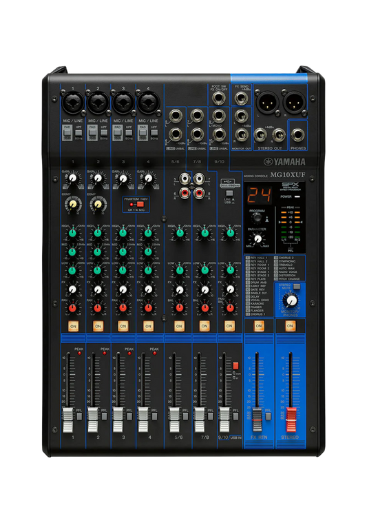Click the white POWER indicator light
This screenshot has height=523, width=367.
[297, 196]
